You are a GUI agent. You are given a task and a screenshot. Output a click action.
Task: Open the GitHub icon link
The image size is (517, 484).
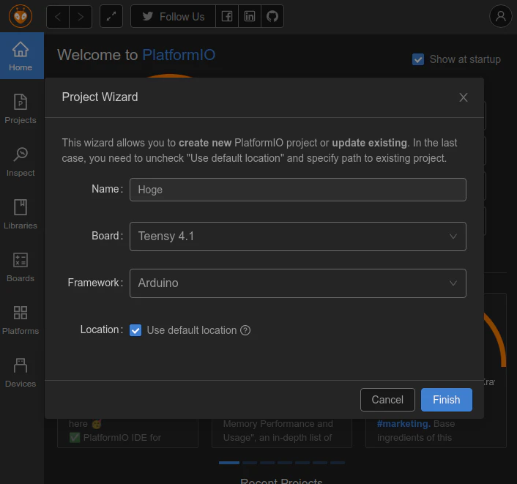tap(272, 16)
